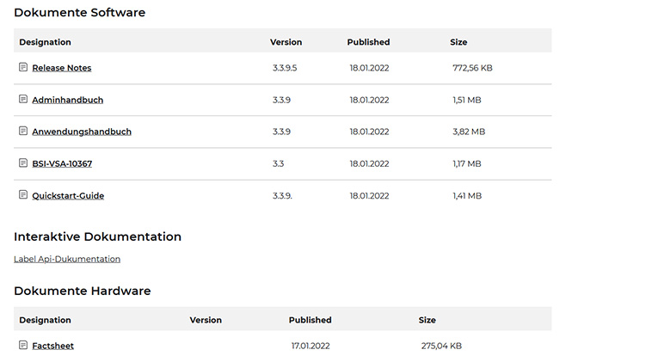
Task: Click the Dokumente Hardware heading
Action: click(83, 291)
